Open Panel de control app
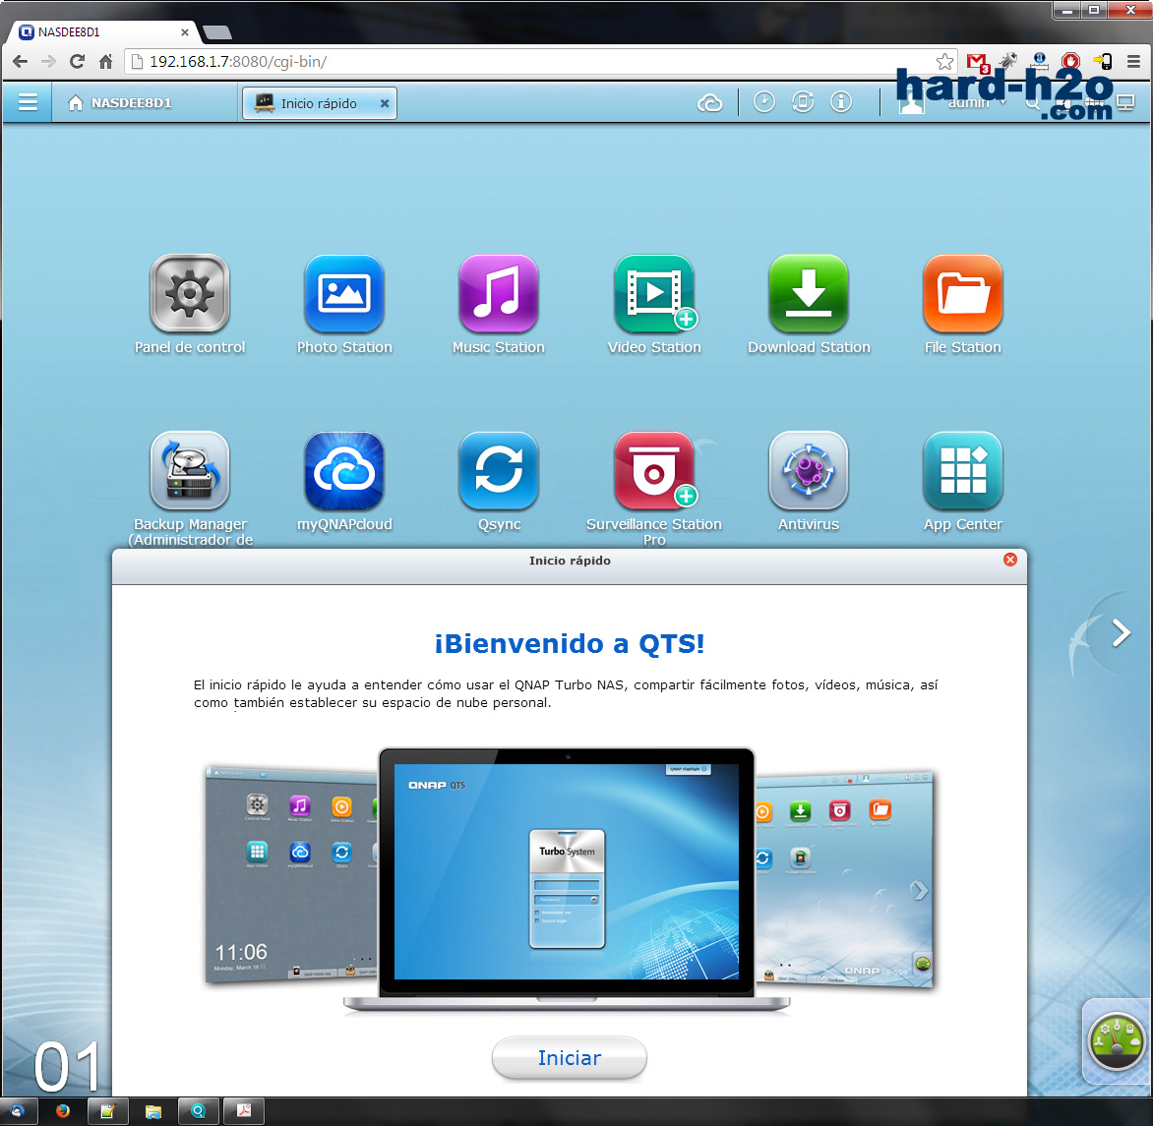The image size is (1153, 1126). tap(190, 294)
